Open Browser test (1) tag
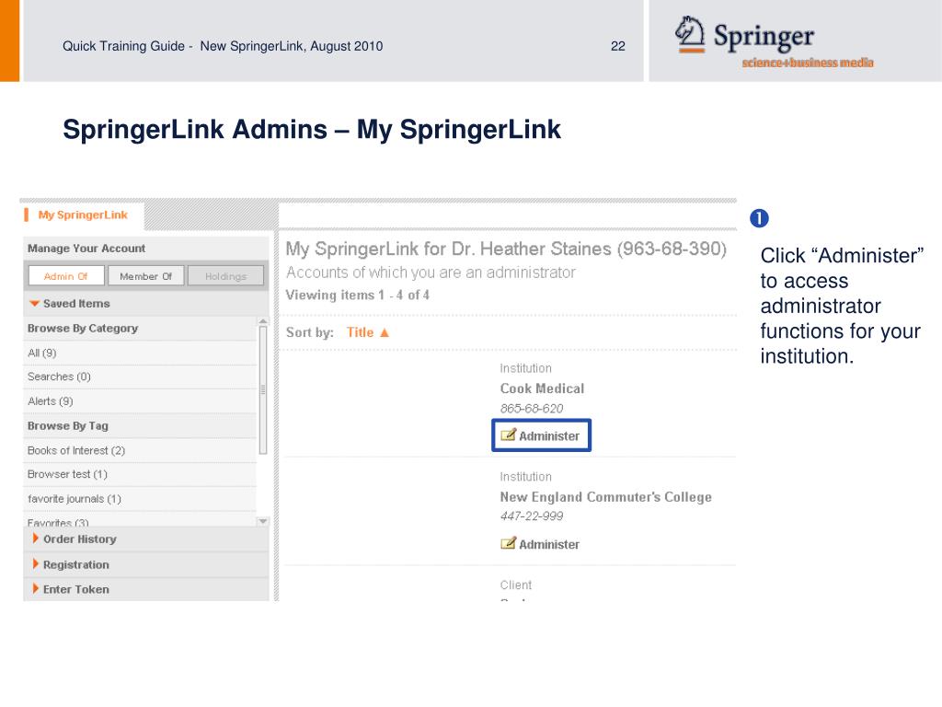The height and width of the screenshot is (707, 942). 67,474
